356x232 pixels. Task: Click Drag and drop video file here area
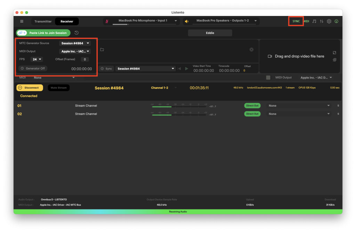[299, 56]
